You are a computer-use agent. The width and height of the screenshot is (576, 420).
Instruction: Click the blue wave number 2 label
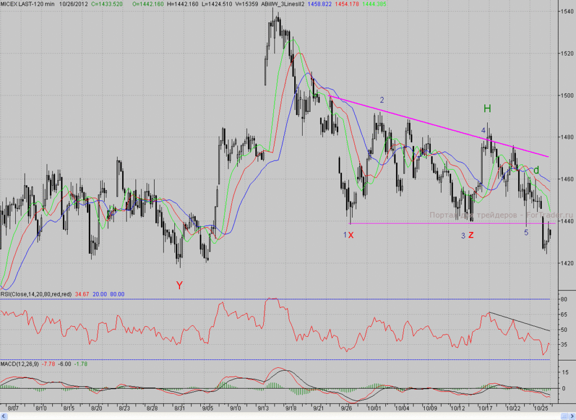click(x=382, y=100)
